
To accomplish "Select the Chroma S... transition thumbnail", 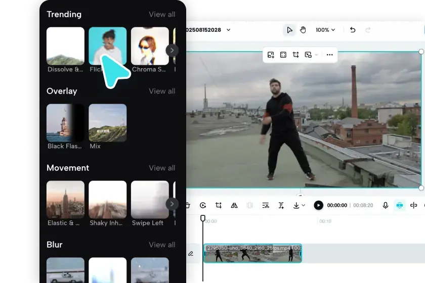I will tap(150, 46).
